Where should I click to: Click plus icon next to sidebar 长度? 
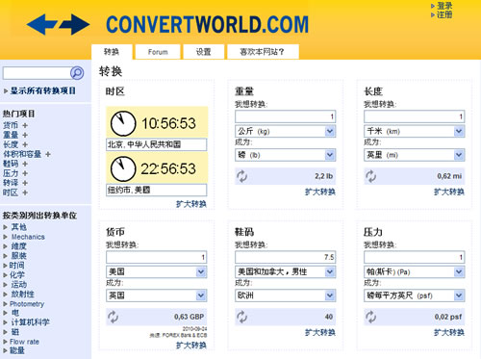pyautogui.click(x=25, y=144)
